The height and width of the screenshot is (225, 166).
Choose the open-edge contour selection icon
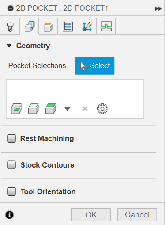pyautogui.click(x=34, y=109)
